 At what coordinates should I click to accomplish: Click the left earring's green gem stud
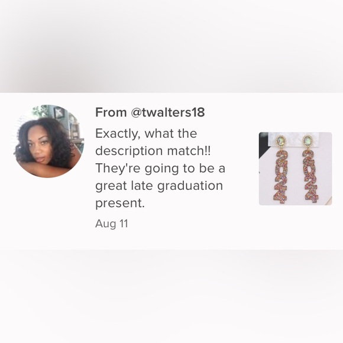point(281,141)
